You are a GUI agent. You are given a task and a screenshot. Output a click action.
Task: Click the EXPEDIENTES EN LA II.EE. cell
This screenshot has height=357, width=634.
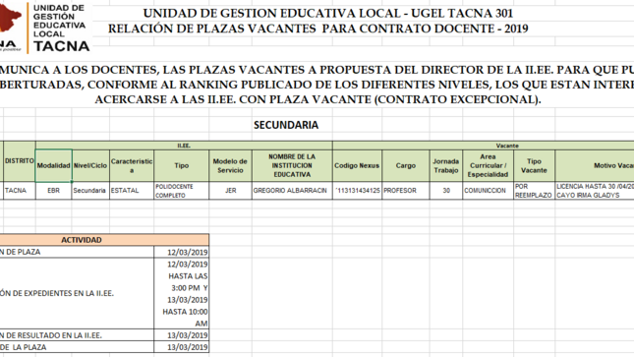point(77,293)
